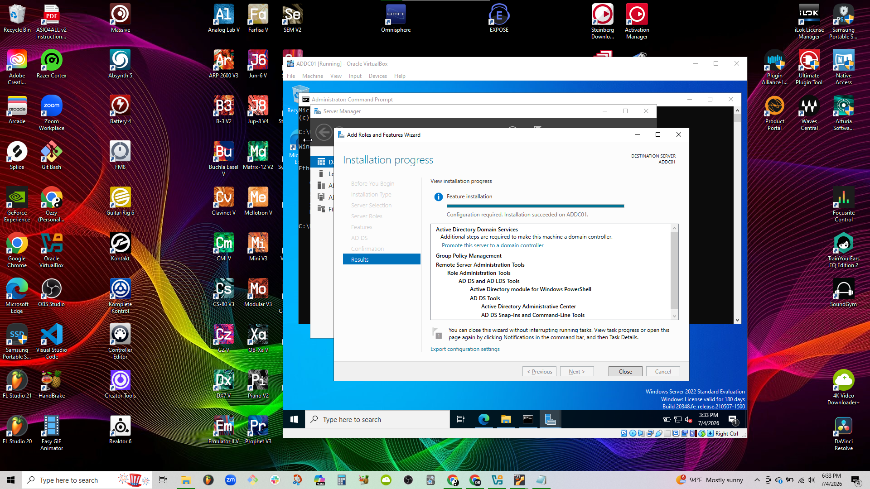This screenshot has width=870, height=489.
Task: Open FL Studio icon in the host taskbar
Action: [x=208, y=480]
